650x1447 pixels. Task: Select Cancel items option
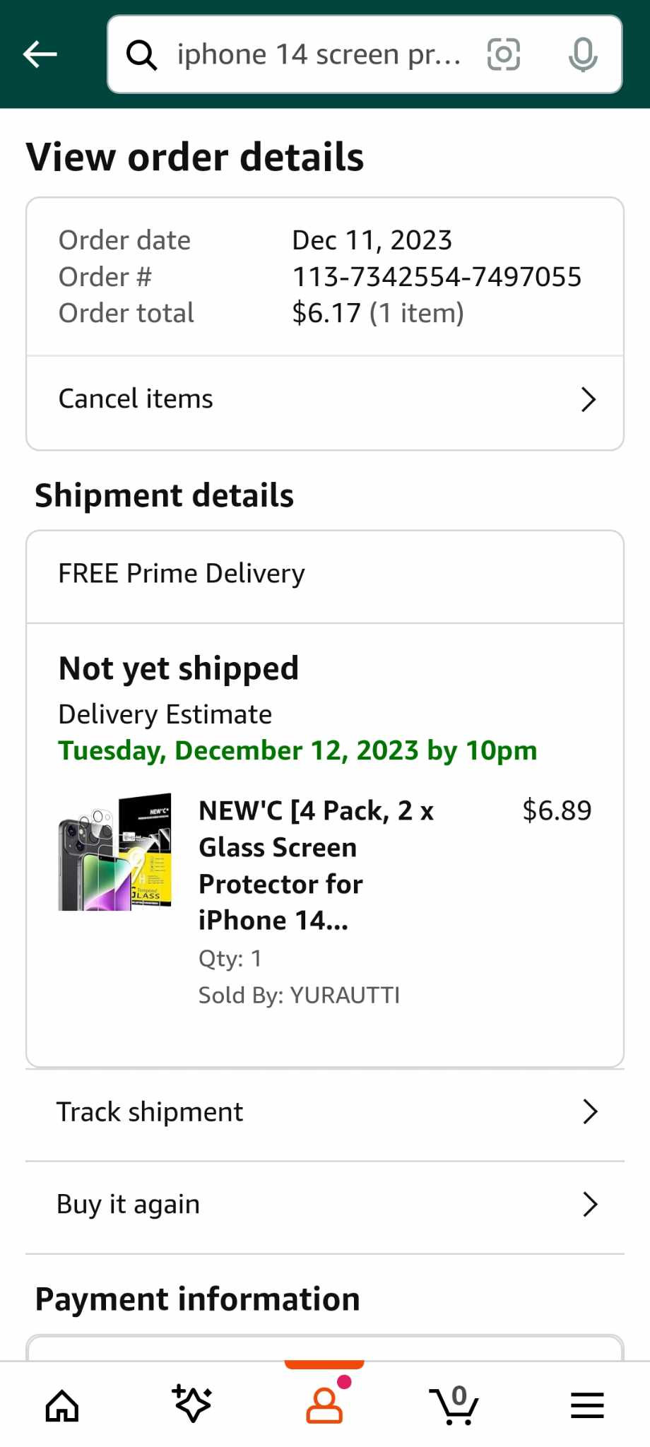click(136, 399)
